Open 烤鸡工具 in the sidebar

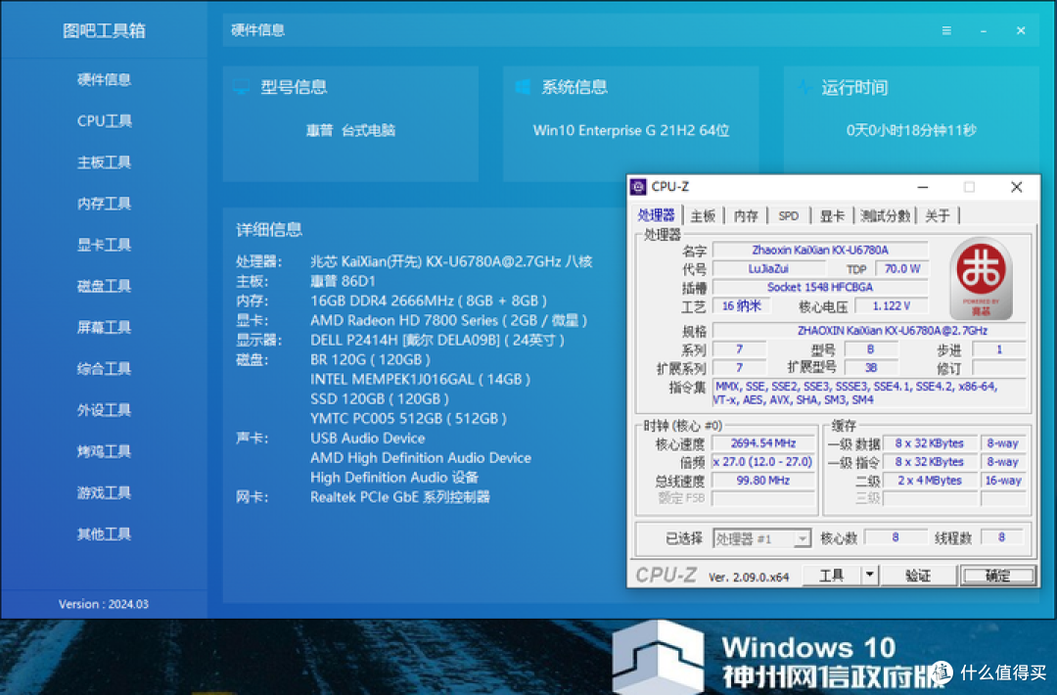[104, 451]
